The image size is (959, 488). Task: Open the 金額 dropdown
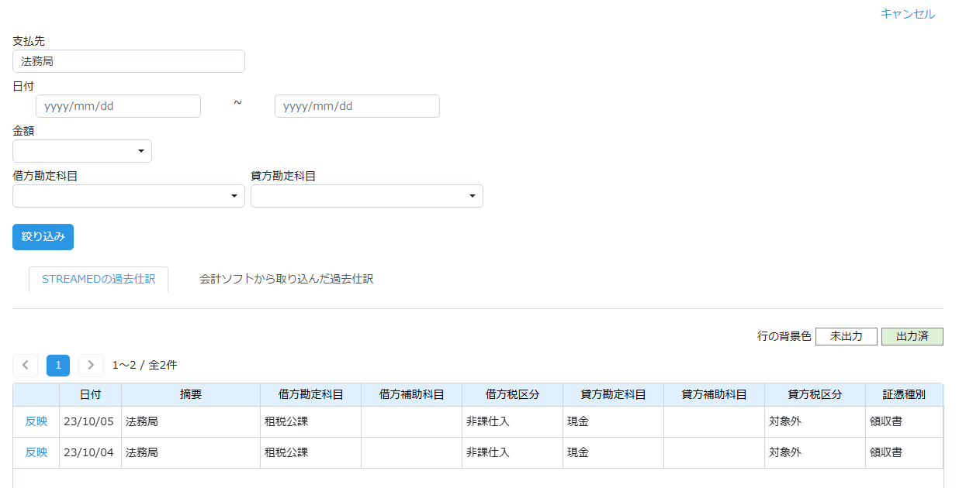coord(82,151)
